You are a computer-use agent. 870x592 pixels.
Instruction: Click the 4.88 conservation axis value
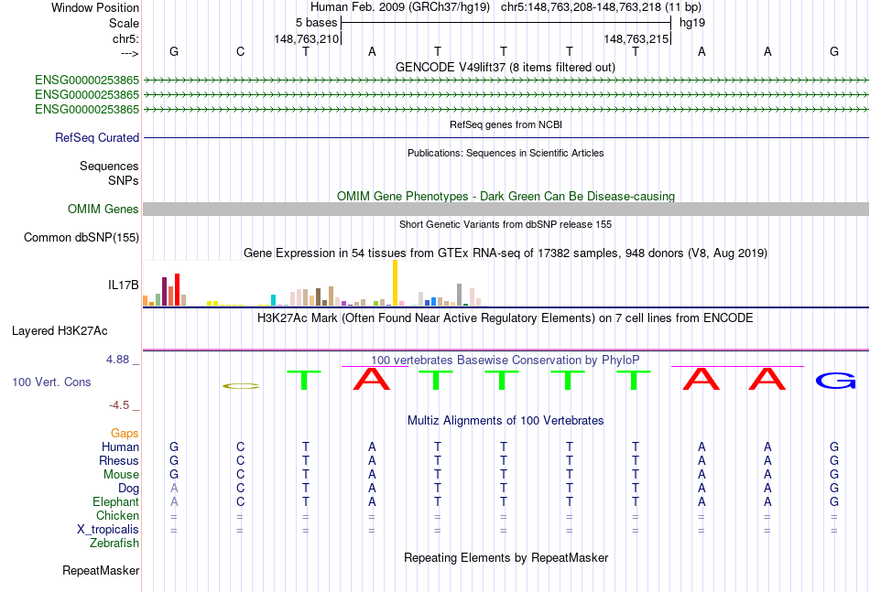tap(117, 360)
